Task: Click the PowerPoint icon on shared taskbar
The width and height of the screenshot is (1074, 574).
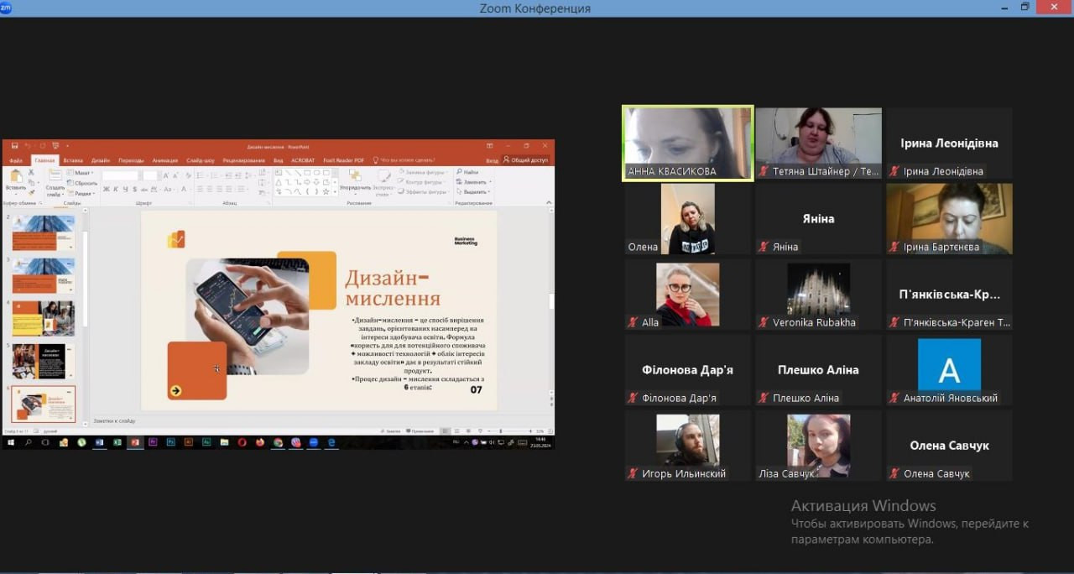Action: 134,442
